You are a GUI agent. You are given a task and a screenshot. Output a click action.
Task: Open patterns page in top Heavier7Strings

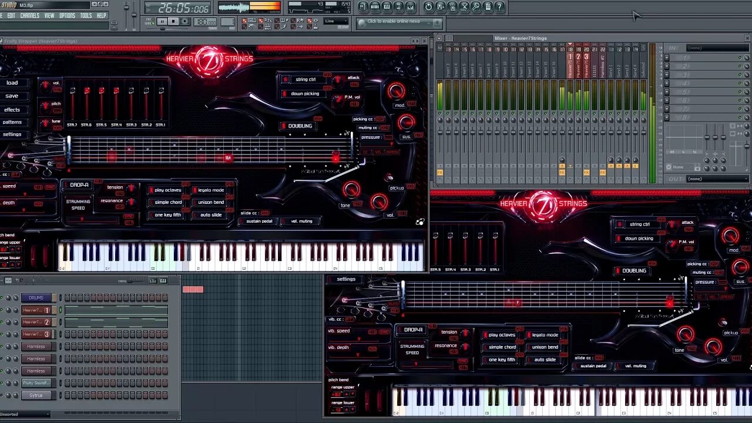coord(12,122)
